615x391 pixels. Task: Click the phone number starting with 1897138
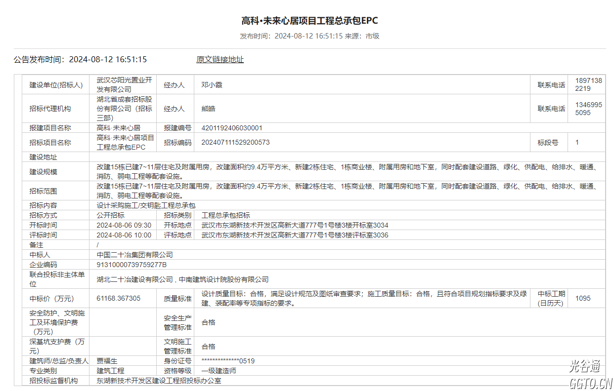[588, 85]
